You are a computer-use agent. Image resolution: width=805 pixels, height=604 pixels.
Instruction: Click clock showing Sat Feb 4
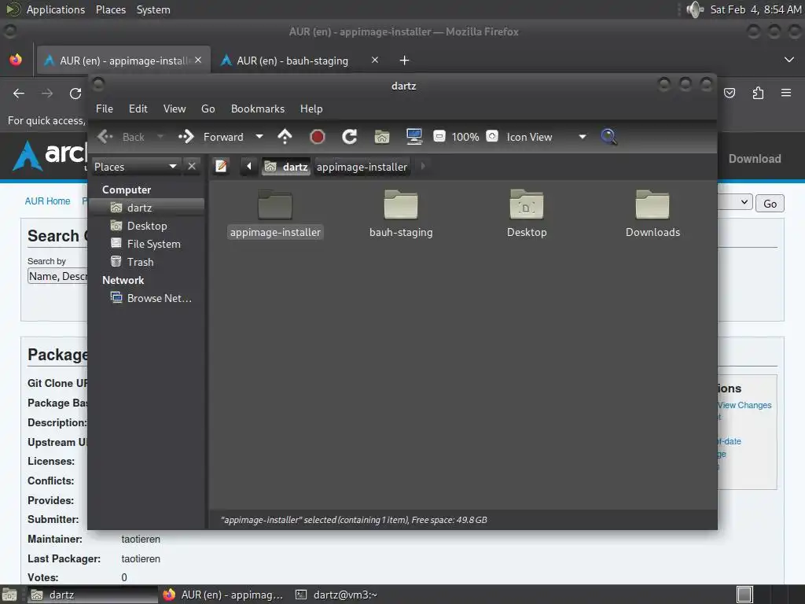(755, 9)
